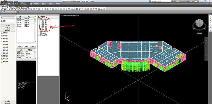
Task: Expand the 柱体 tree node
Action: [x=41, y=26]
